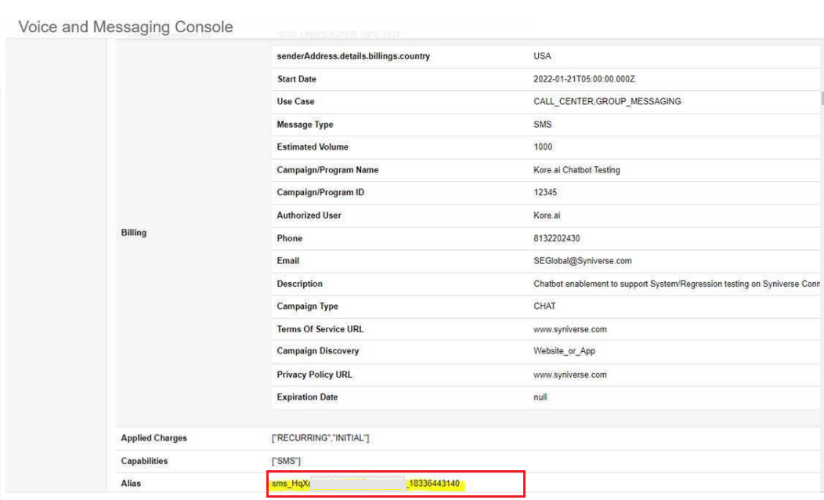Select the Start Date timestamp value
Screen dimensions: 824x500
point(587,78)
